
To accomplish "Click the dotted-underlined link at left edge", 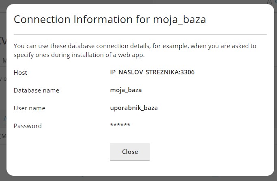I will click(5, 118).
